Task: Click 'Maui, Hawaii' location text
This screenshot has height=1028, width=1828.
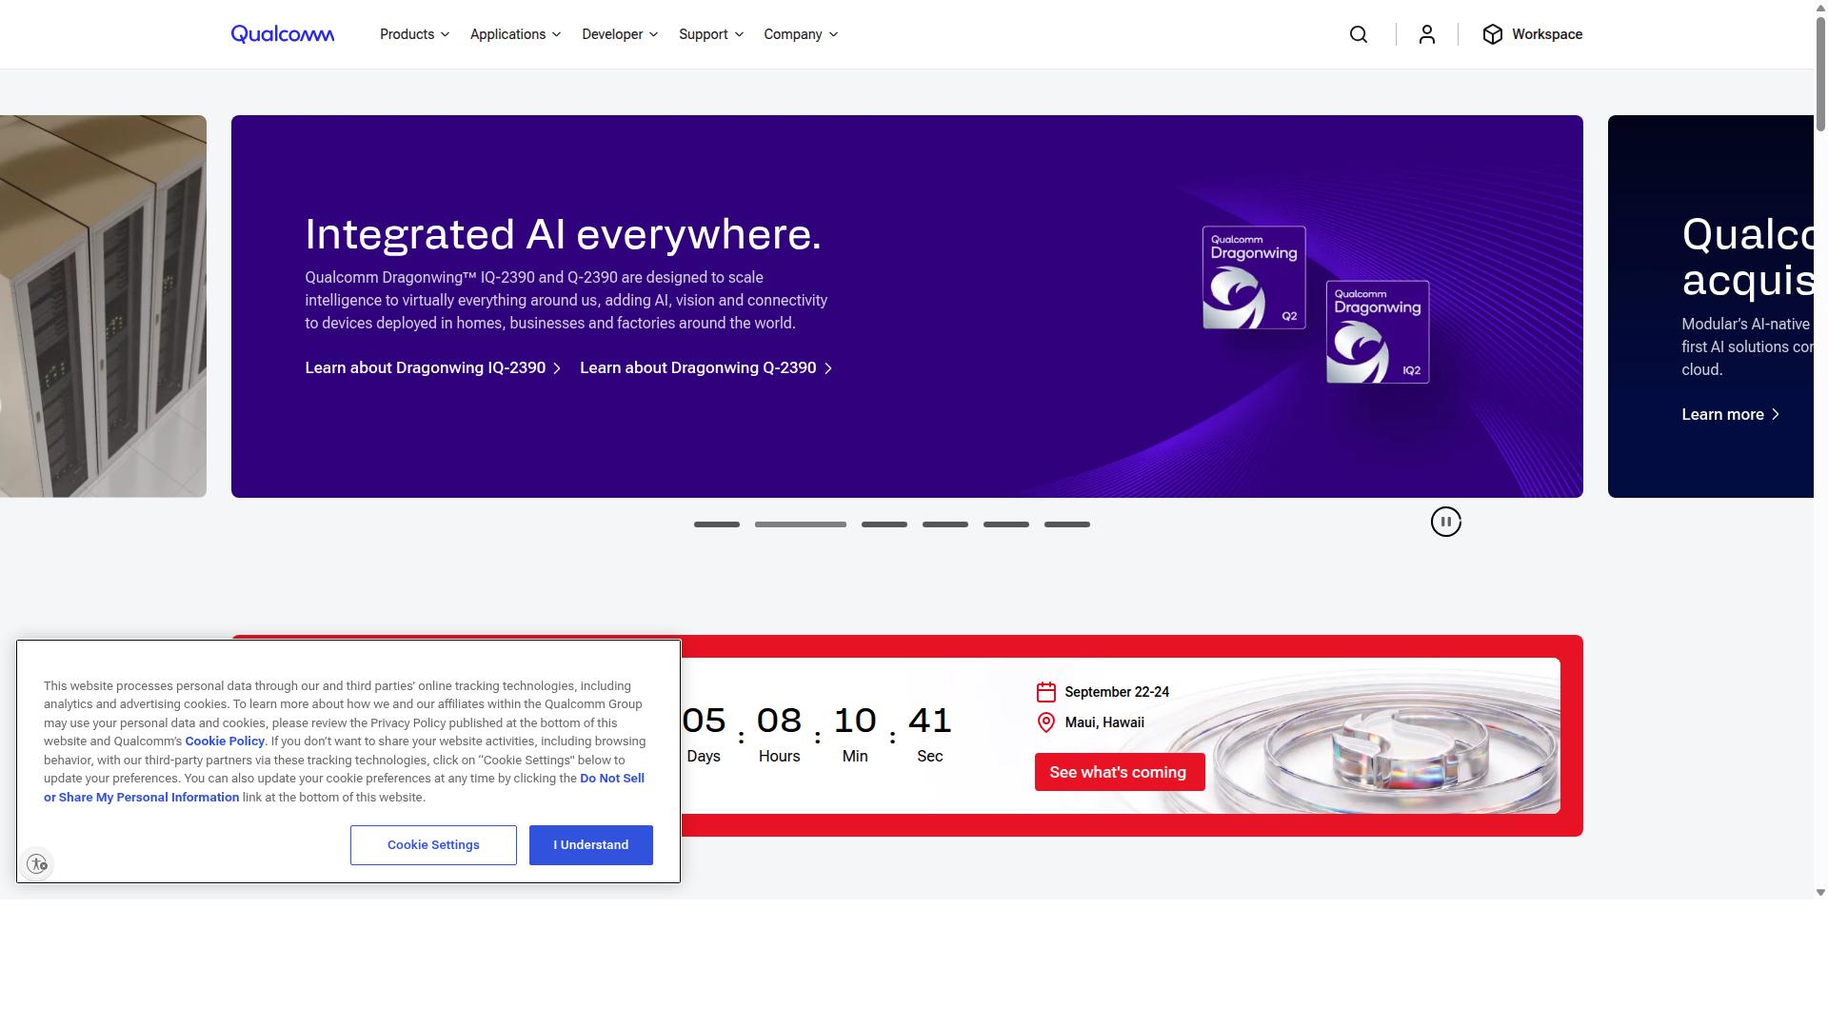Action: 1104,722
